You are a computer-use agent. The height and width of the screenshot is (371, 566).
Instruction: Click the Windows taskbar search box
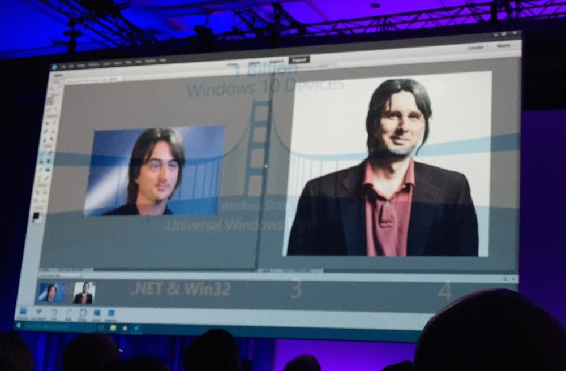coord(59,327)
